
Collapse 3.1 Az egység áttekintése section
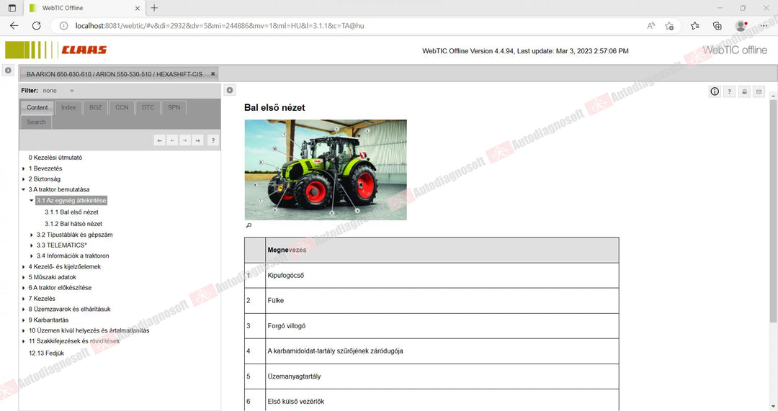click(31, 200)
